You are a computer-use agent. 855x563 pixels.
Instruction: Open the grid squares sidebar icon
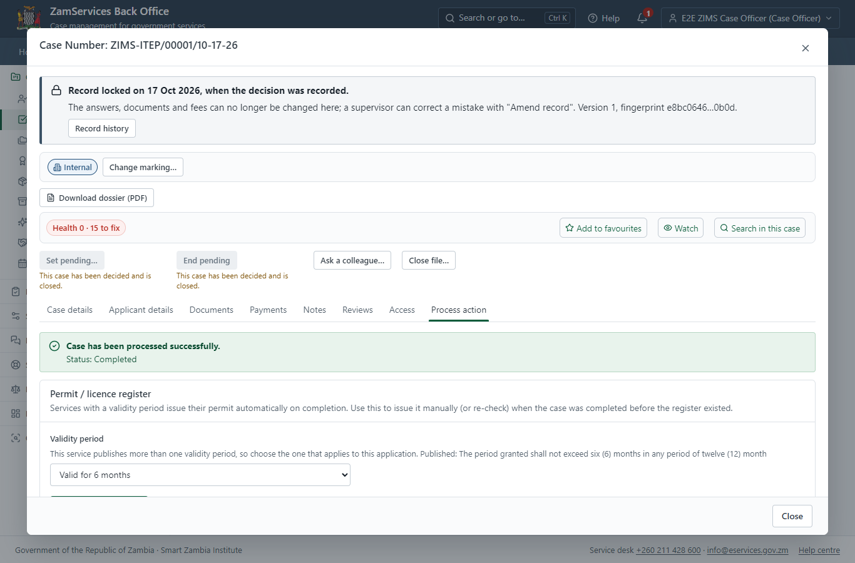16,413
